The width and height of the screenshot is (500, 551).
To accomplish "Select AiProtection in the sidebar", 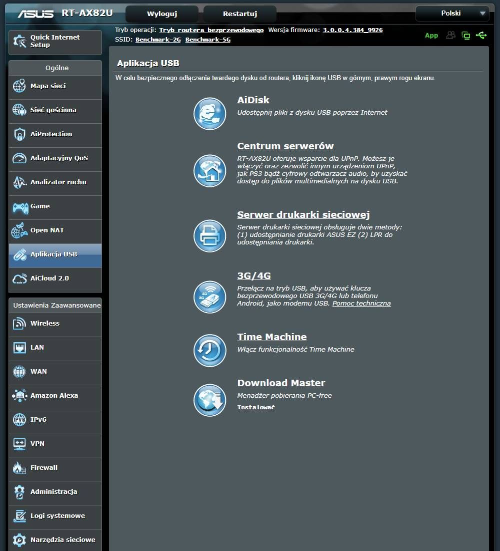I will 55,136.
